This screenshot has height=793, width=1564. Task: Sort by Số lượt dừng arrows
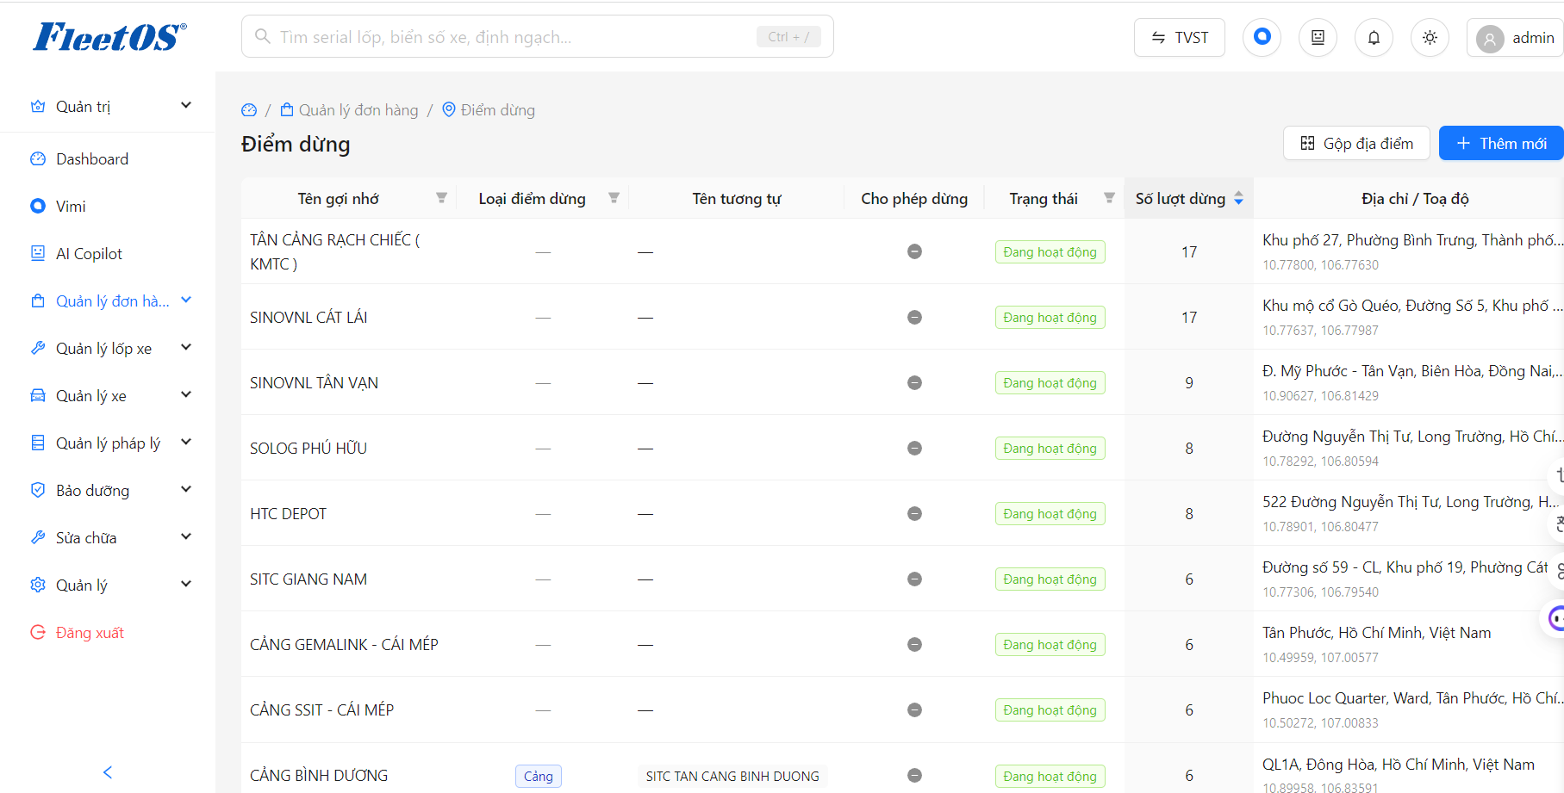(1238, 198)
